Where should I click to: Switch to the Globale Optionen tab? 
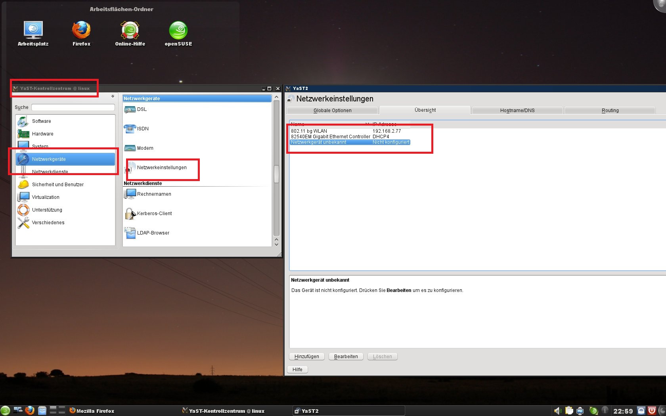click(x=332, y=111)
